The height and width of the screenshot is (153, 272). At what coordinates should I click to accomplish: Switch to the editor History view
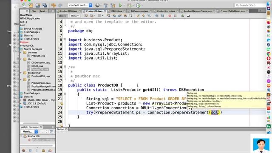(x=75, y=16)
